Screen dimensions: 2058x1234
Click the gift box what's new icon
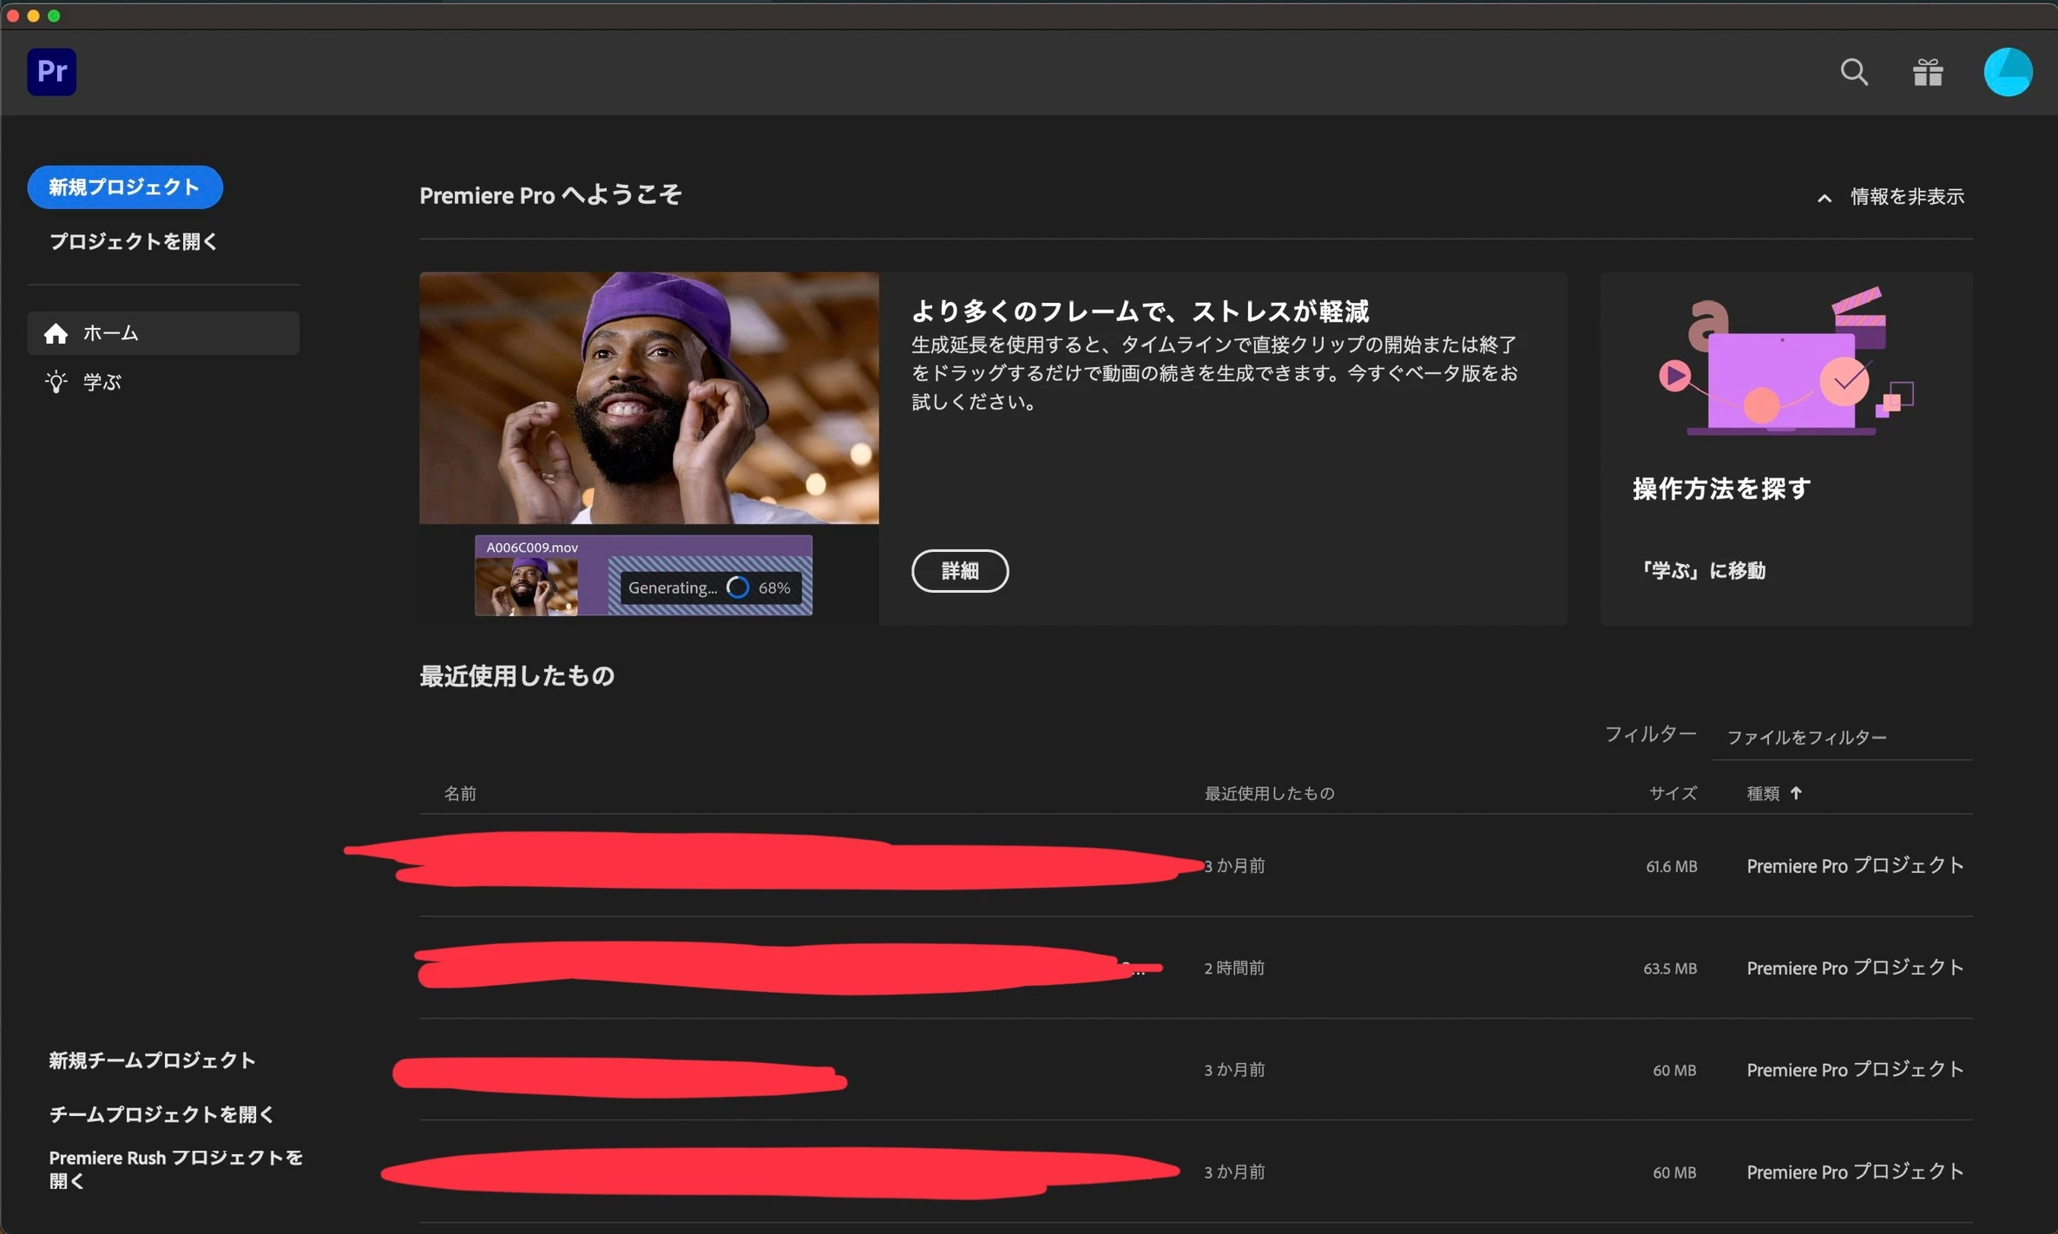pyautogui.click(x=1927, y=71)
